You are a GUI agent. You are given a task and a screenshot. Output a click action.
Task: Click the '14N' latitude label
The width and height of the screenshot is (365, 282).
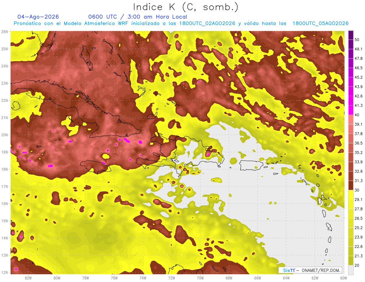[5, 238]
